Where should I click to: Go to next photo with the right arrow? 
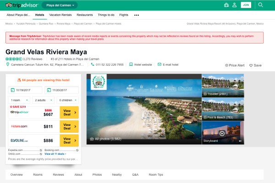195,109
